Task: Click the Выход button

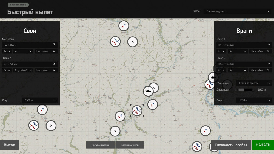Action: coord(9,145)
